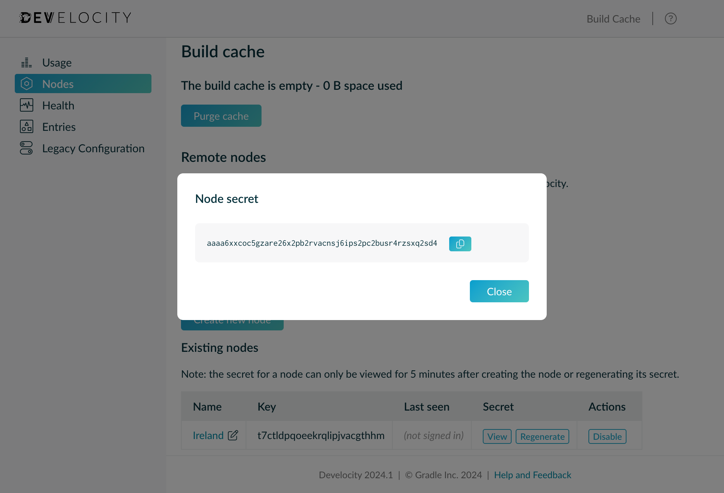Open the Usage section icon
Image resolution: width=724 pixels, height=493 pixels.
click(x=26, y=62)
